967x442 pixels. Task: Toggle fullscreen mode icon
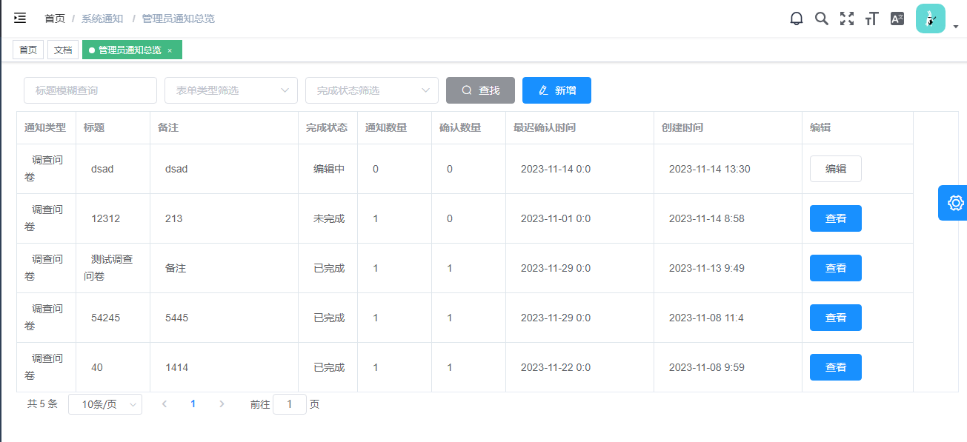847,19
